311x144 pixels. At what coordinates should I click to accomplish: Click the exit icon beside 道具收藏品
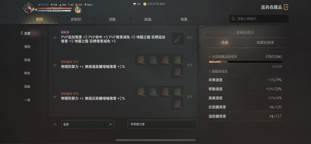[286, 7]
